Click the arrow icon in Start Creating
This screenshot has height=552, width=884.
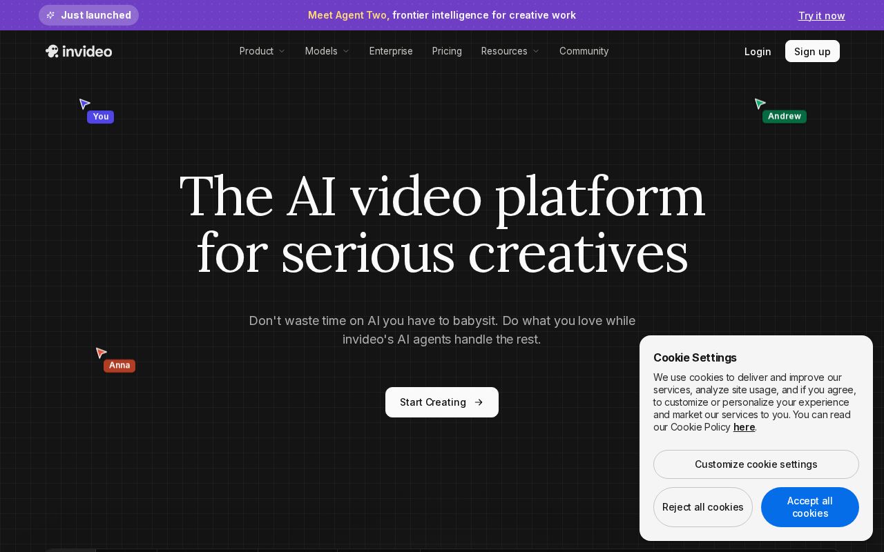pyautogui.click(x=479, y=402)
